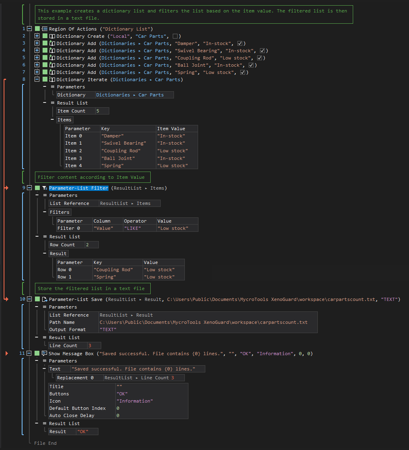This screenshot has height=450, width=409.
Task: Select the Parameter-List Filter action name
Action: tap(79, 188)
